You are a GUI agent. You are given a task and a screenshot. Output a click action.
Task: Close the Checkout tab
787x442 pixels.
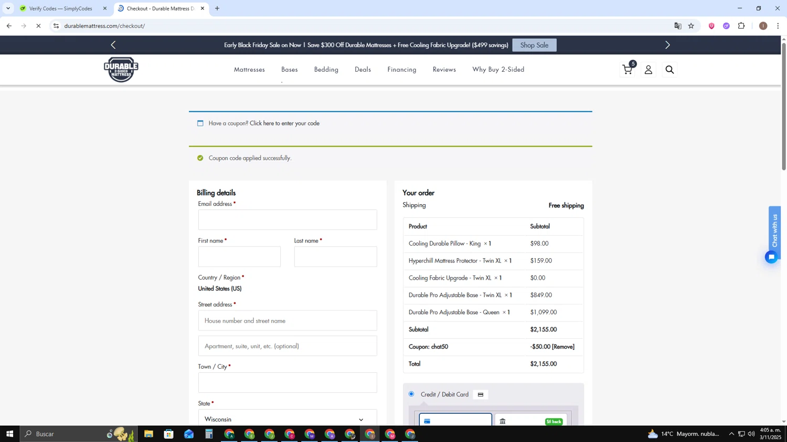(x=203, y=8)
